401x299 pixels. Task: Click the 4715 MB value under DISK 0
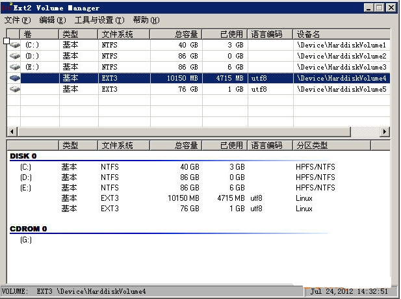pos(231,198)
